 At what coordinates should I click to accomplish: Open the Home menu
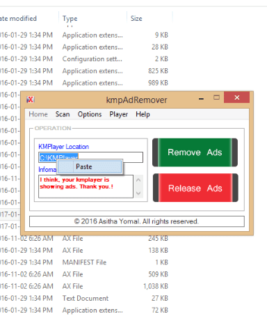point(38,114)
